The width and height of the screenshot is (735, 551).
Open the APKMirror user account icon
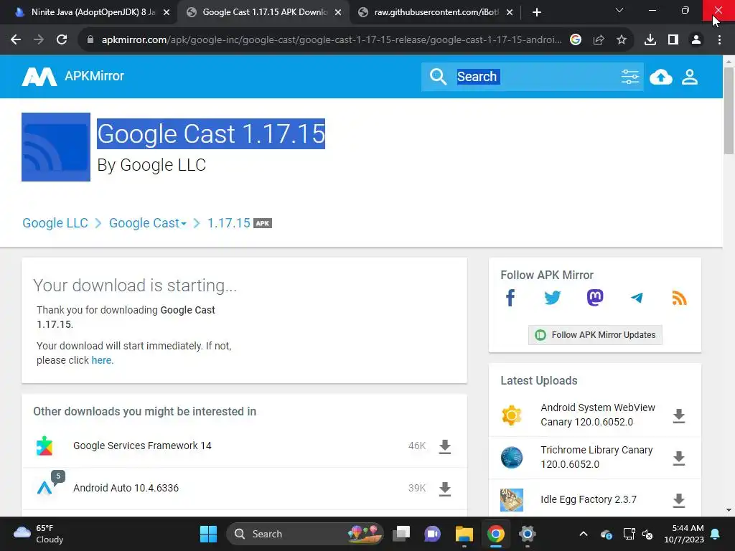pyautogui.click(x=690, y=77)
